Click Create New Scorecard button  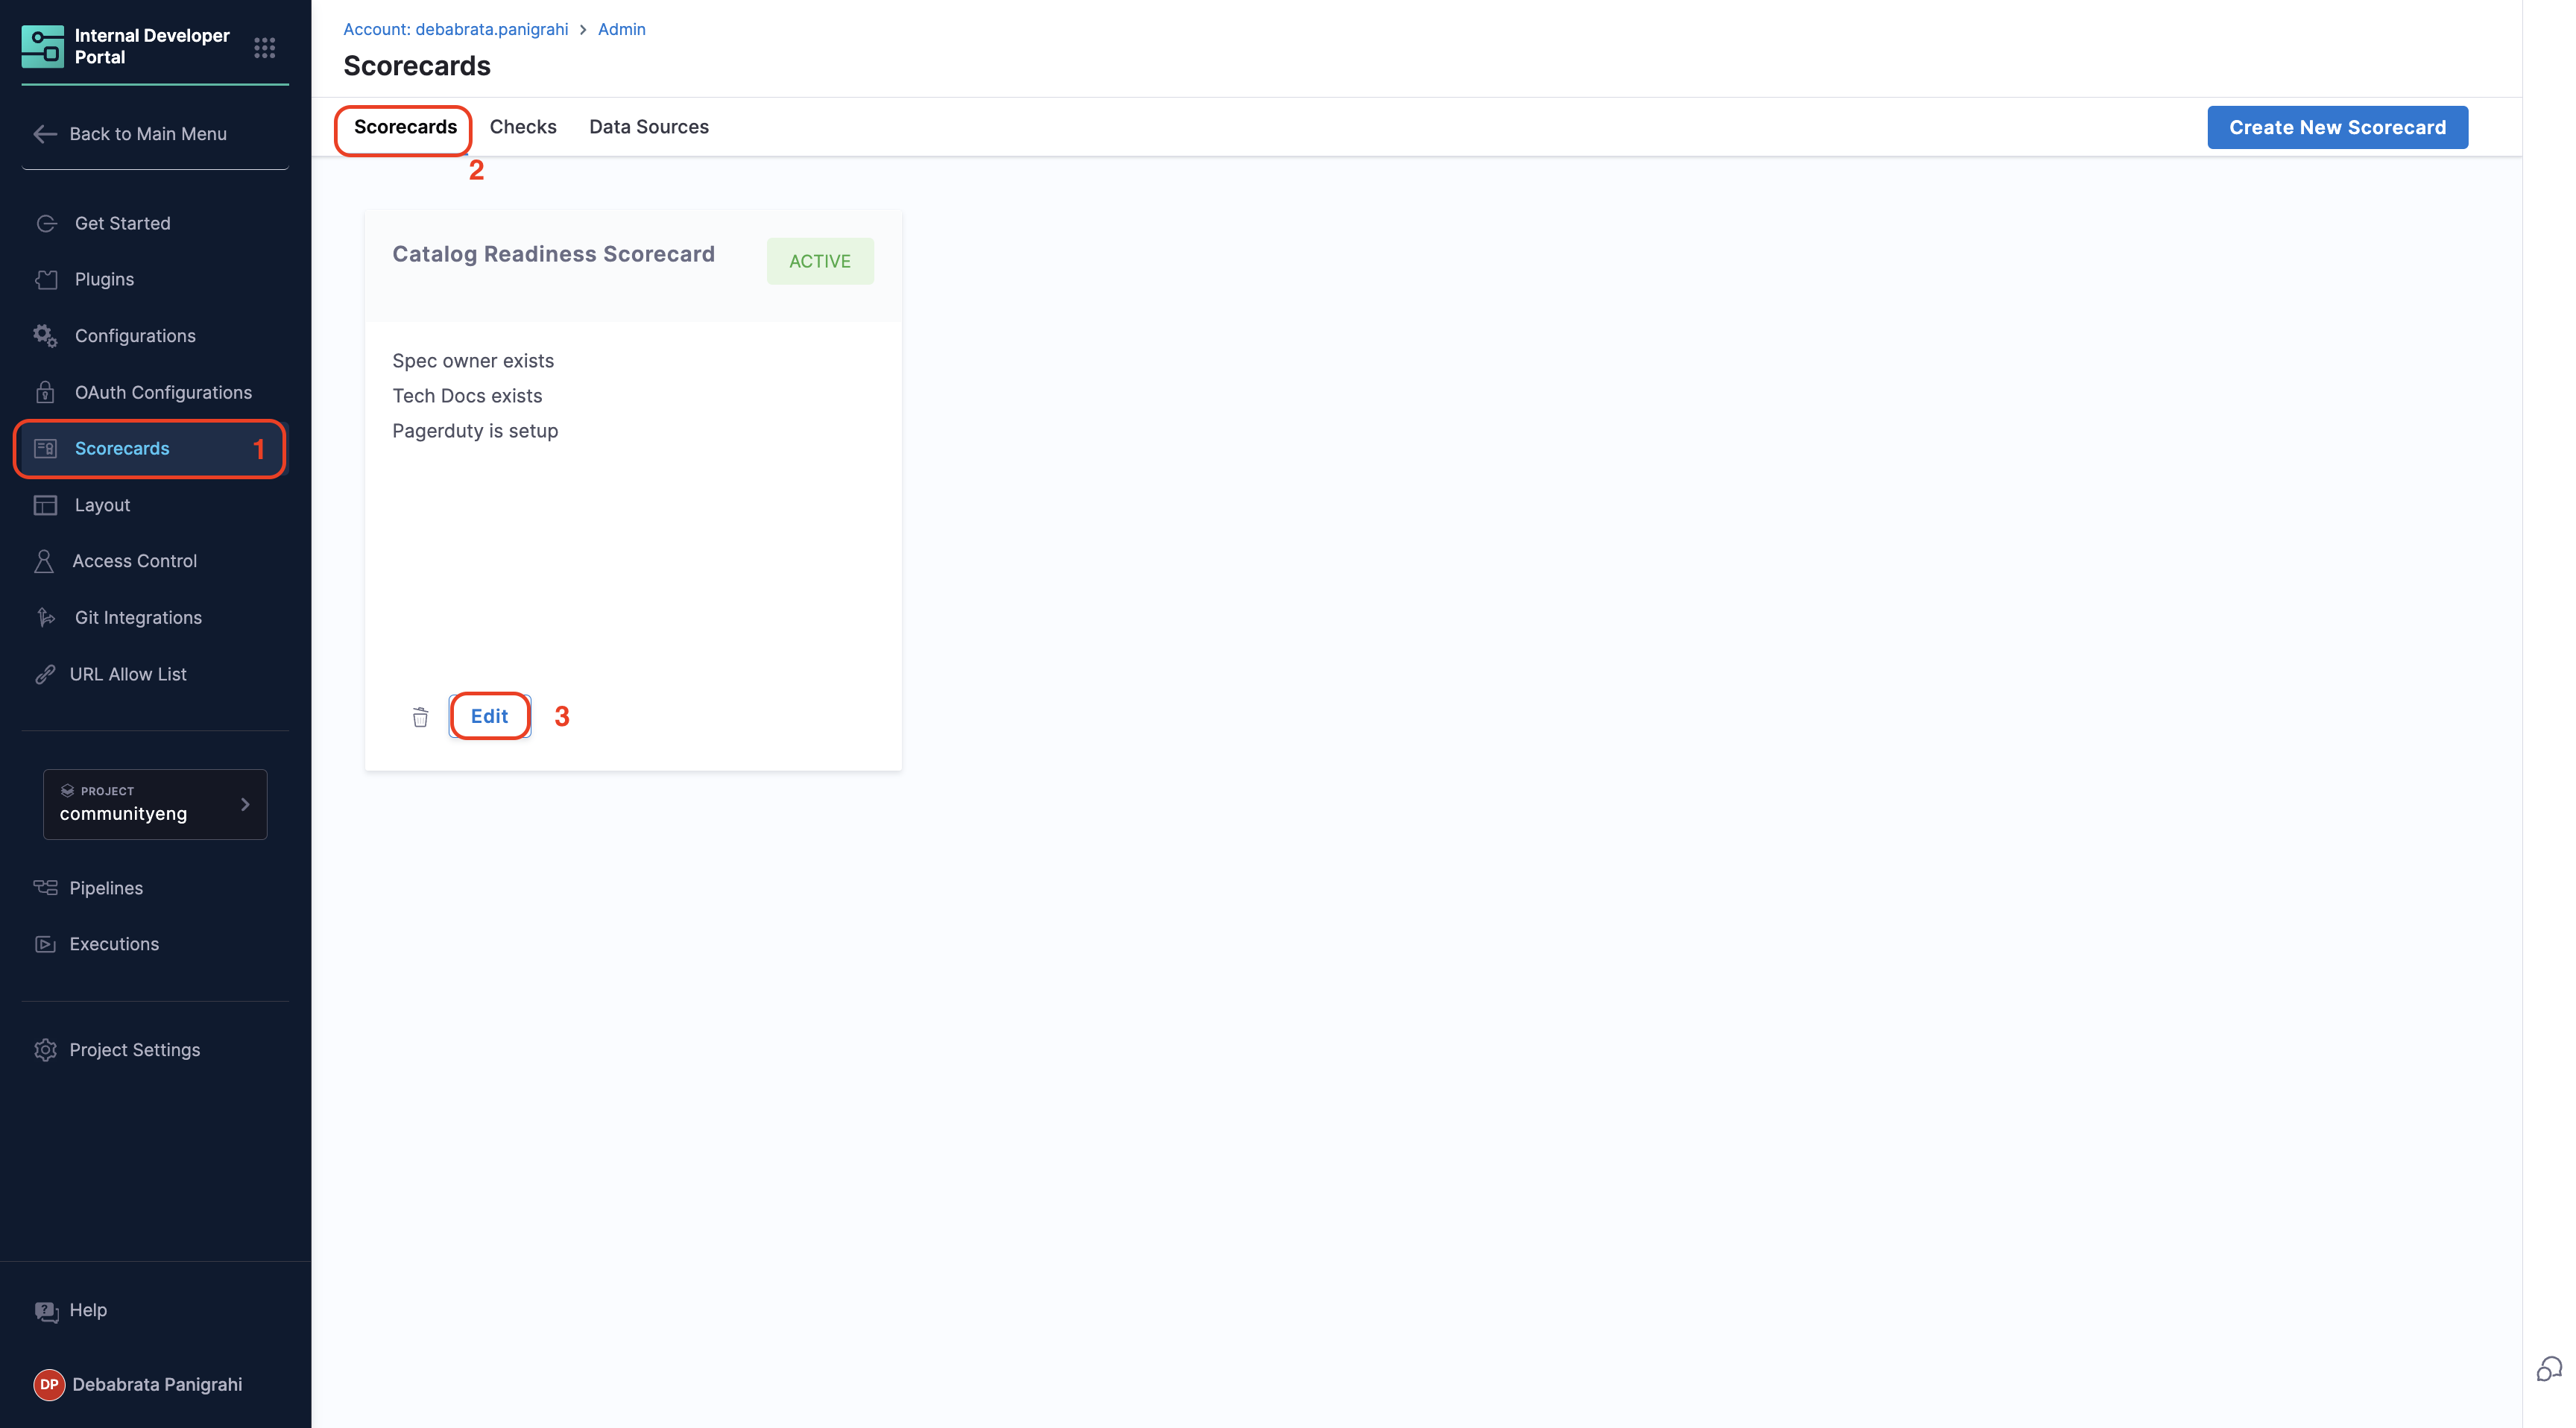click(x=2337, y=127)
